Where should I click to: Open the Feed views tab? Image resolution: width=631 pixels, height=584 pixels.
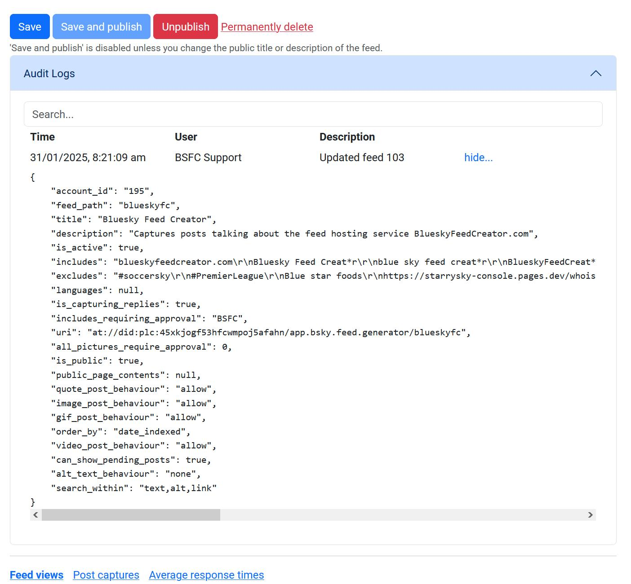coord(36,575)
